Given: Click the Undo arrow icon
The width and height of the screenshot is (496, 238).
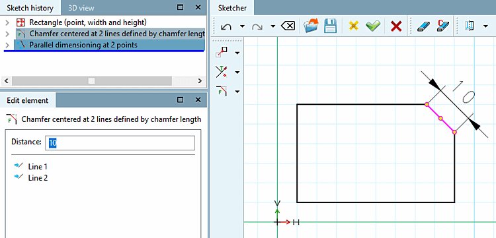Looking at the screenshot, I should (226, 26).
